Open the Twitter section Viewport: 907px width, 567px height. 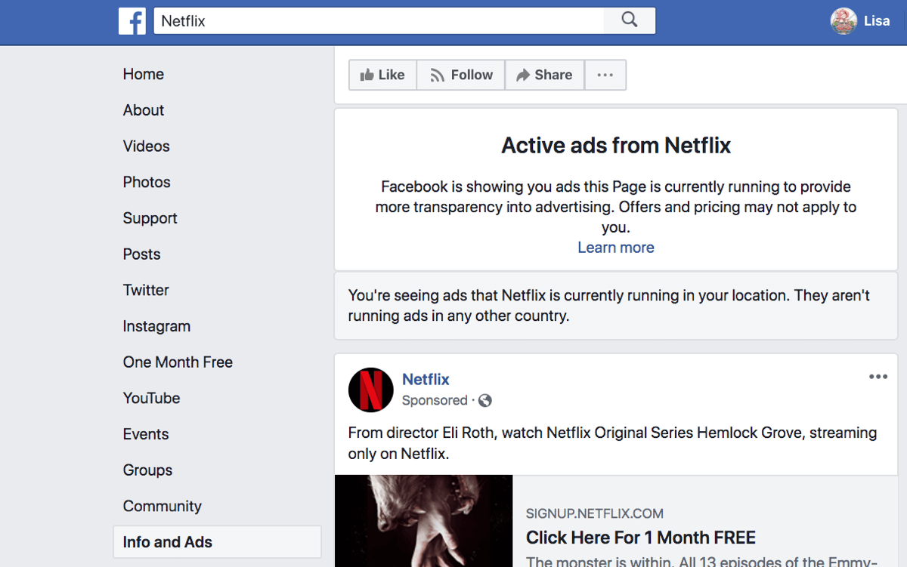[x=146, y=290]
